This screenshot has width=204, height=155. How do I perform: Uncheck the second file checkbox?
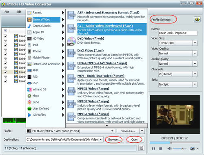click(5, 40)
